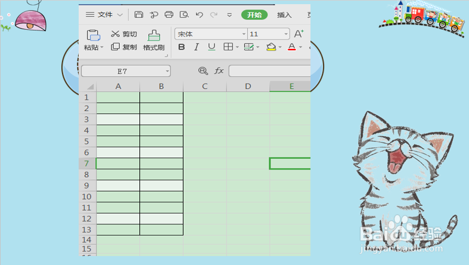Expand the draw border dropdown arrow
Screen dimensions: 469x265
pyautogui.click(x=257, y=47)
